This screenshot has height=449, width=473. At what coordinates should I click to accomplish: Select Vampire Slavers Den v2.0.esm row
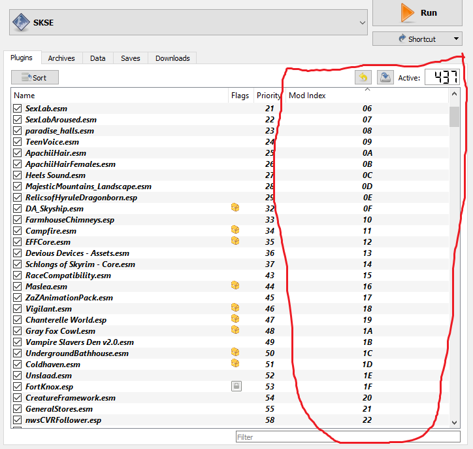point(230,342)
